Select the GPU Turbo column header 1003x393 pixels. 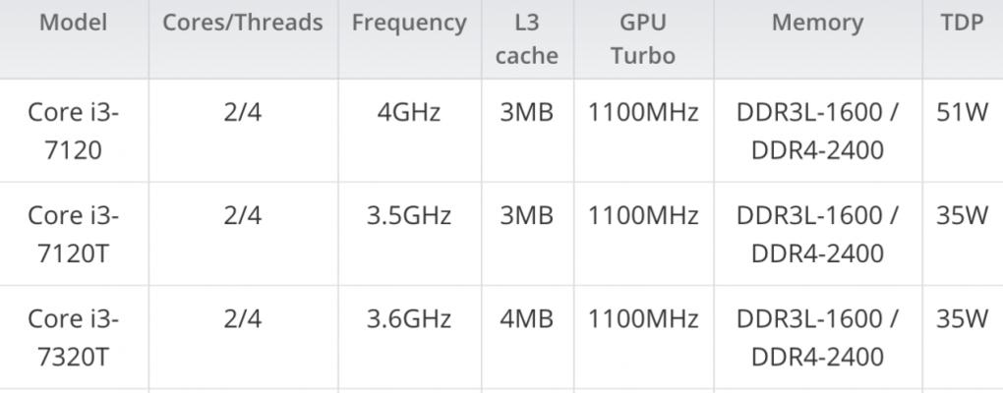[643, 39]
